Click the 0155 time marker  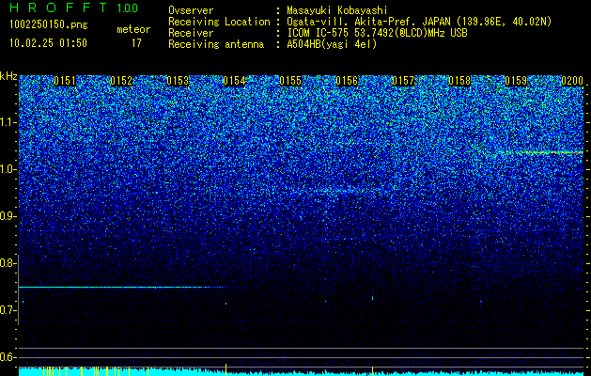point(290,81)
